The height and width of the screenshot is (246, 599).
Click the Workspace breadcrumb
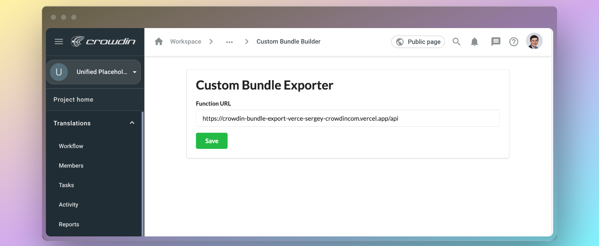pyautogui.click(x=186, y=42)
